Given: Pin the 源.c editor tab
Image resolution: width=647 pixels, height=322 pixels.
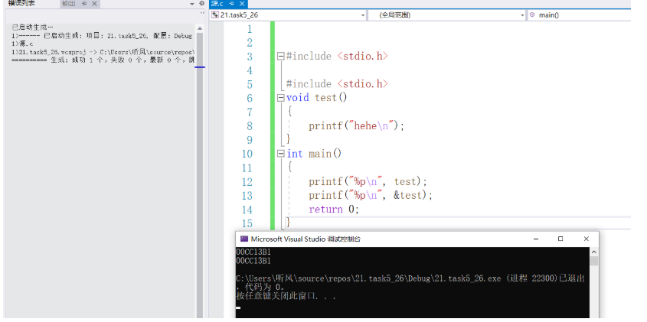Looking at the screenshot, I should click(231, 4).
